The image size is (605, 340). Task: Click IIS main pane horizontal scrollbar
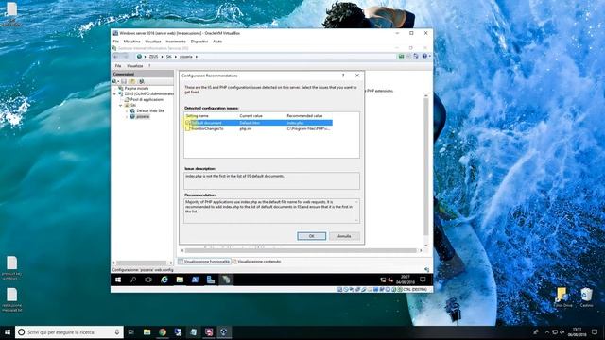tap(301, 250)
